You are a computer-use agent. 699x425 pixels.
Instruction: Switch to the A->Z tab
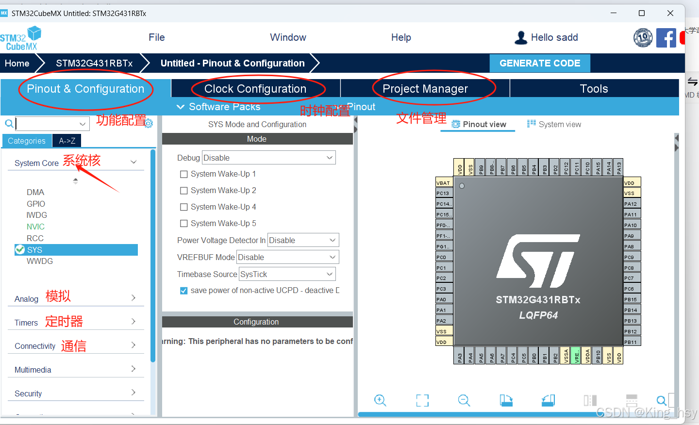point(67,141)
